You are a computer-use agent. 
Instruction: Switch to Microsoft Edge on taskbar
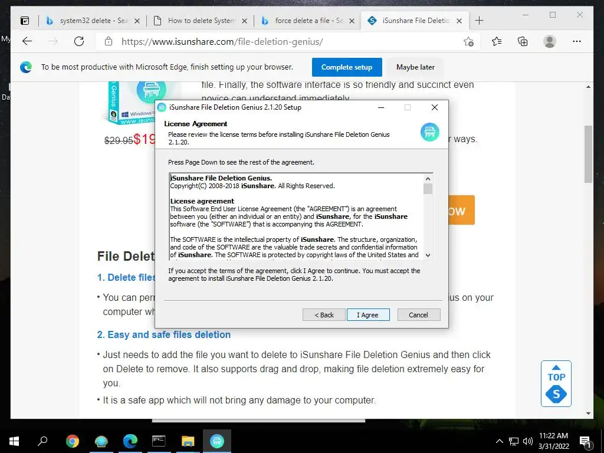pyautogui.click(x=130, y=441)
